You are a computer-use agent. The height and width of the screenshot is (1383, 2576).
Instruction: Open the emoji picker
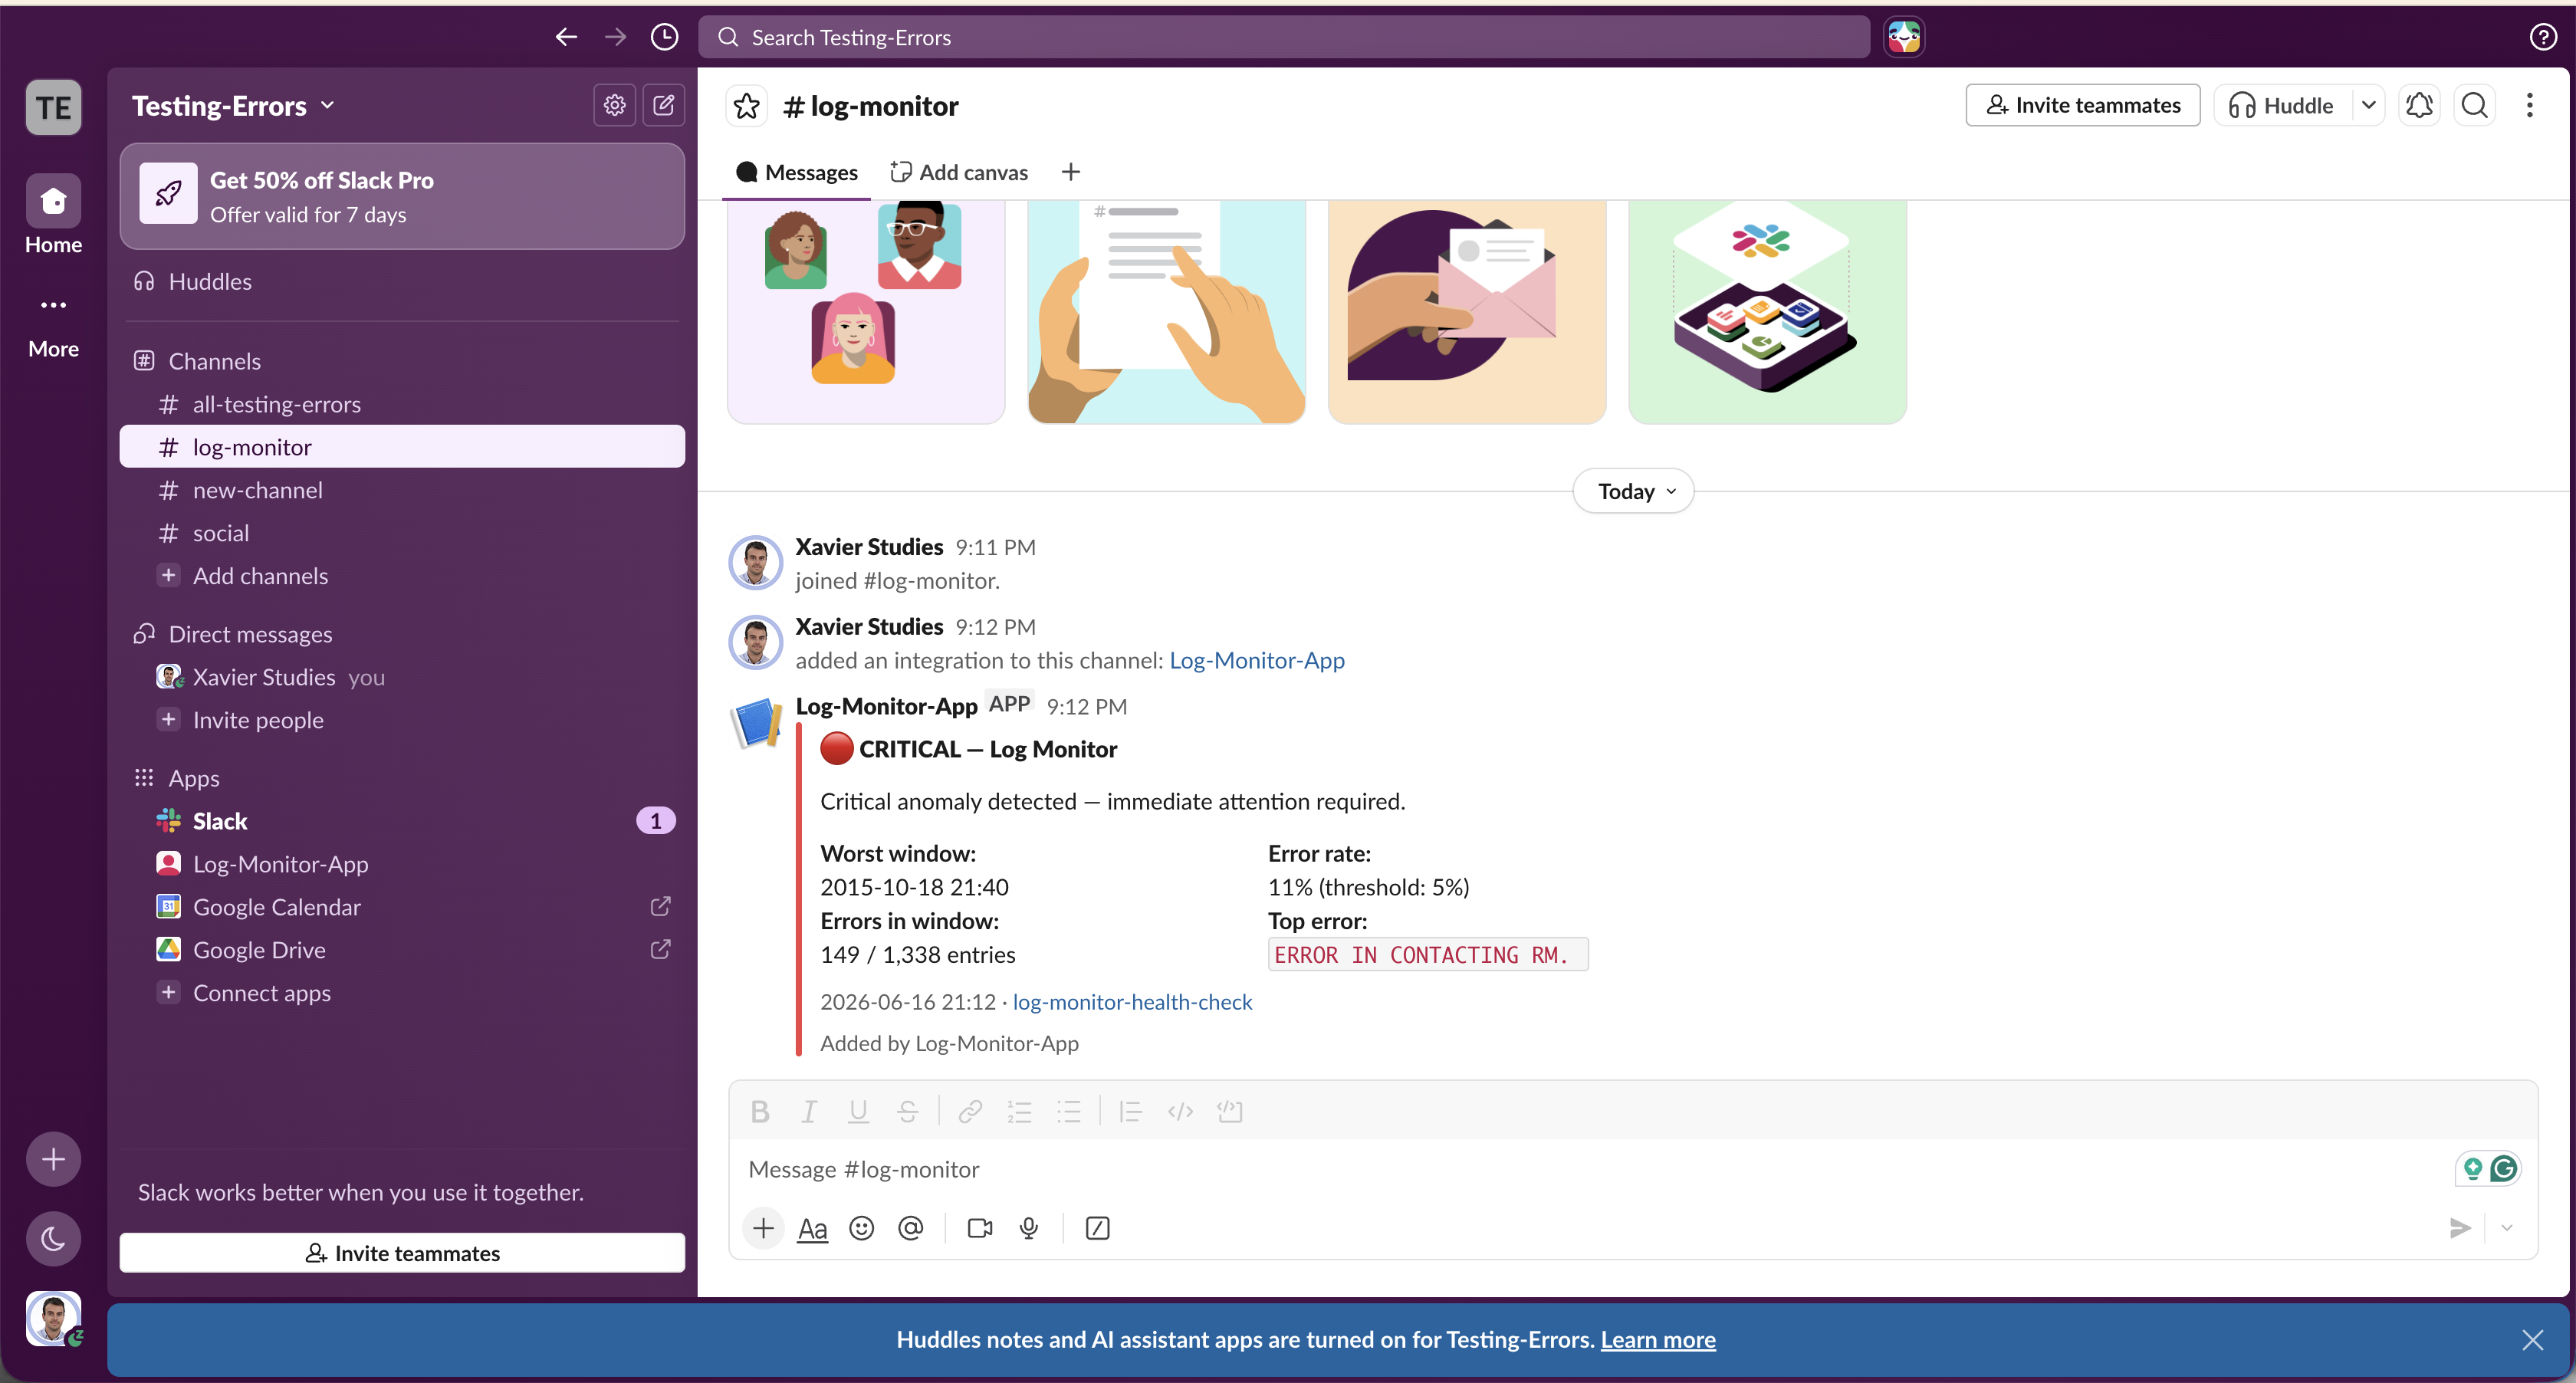[x=861, y=1228]
